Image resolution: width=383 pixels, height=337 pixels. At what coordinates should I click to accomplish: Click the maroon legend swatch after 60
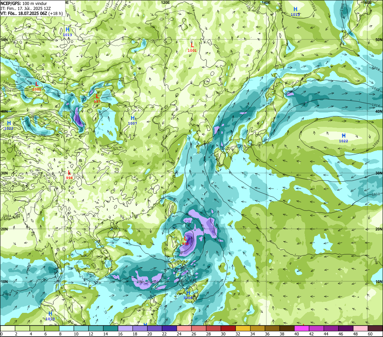(x=375, y=328)
